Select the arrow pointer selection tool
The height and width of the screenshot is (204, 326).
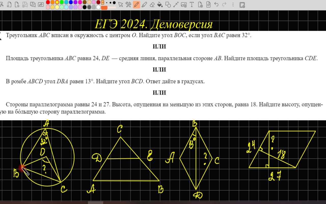121,5
